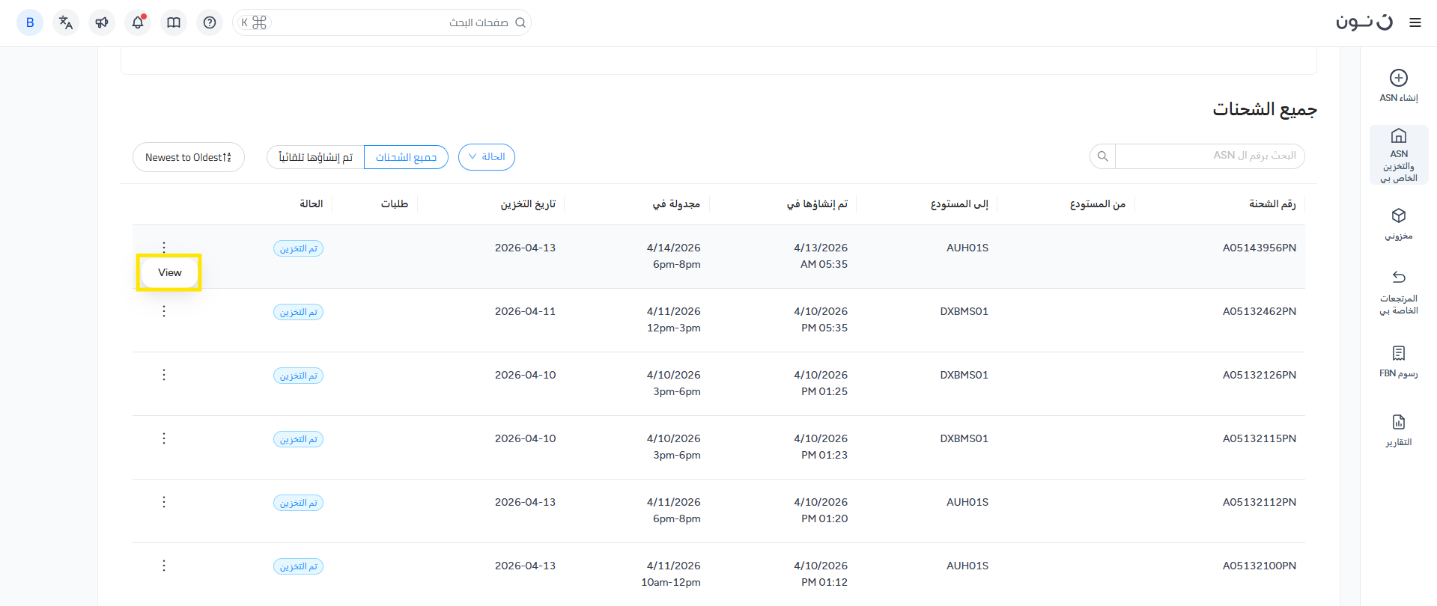Click the ASN number search field
The width and height of the screenshot is (1437, 606).
coord(1209,156)
